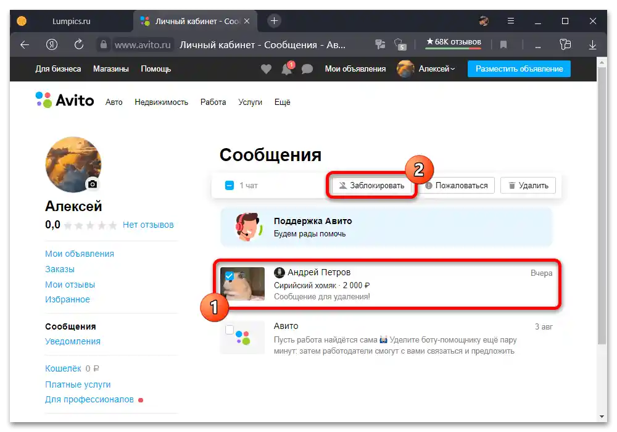Click the browser profile avatar in title bar

click(484, 21)
